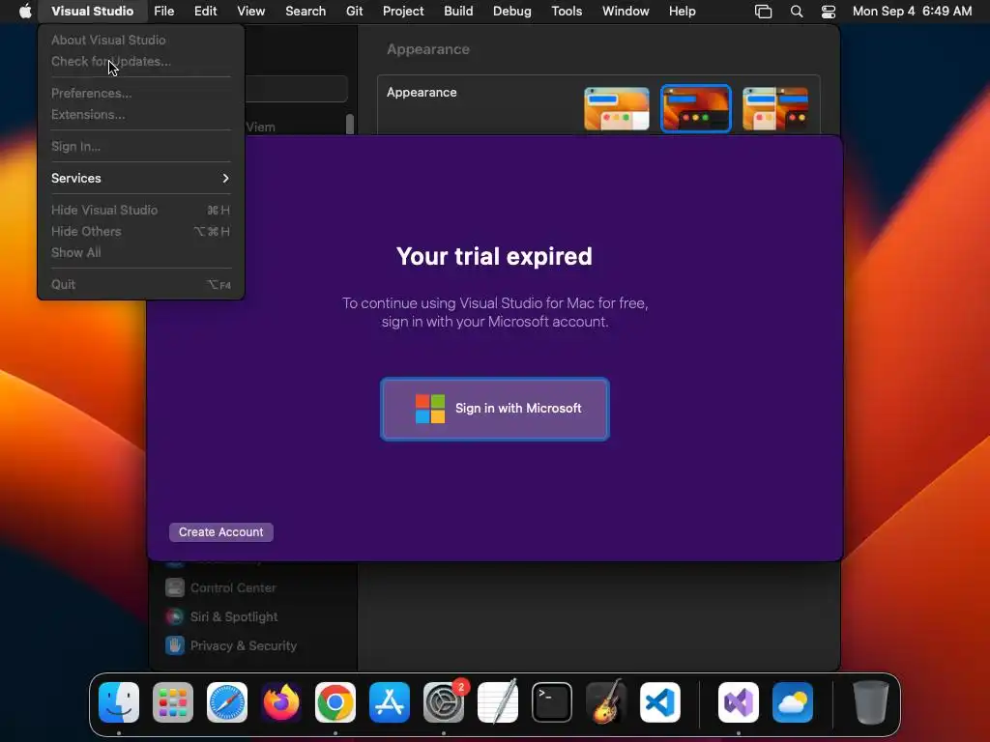
Task: Click the Settings sidebar scrollbar
Action: click(x=350, y=125)
